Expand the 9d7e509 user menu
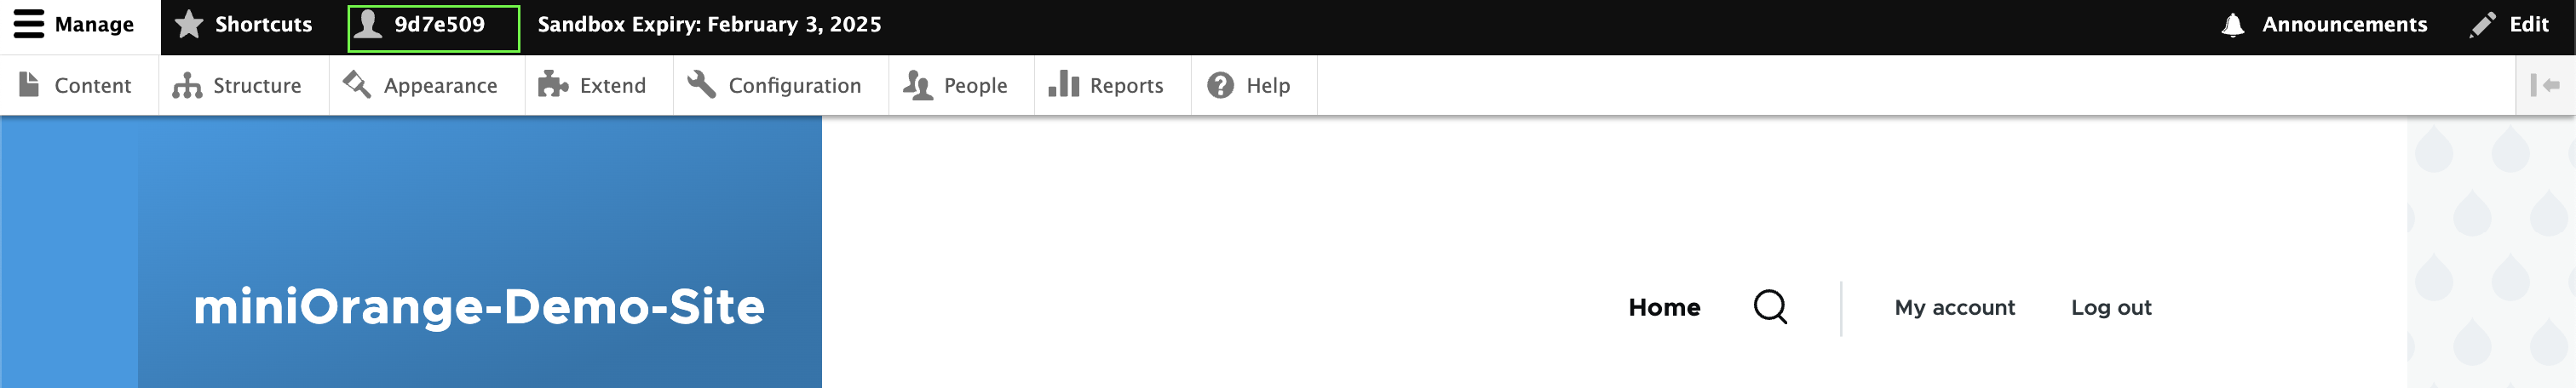2576x388 pixels. (x=434, y=28)
